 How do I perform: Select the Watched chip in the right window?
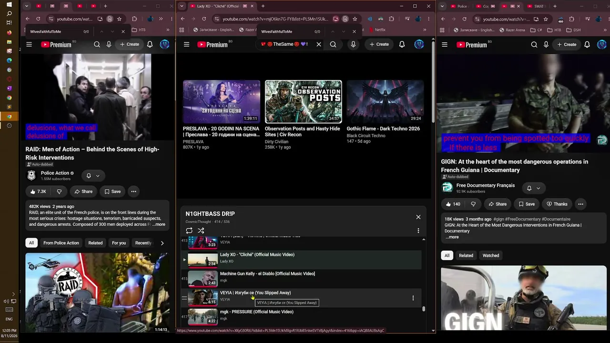(491, 255)
